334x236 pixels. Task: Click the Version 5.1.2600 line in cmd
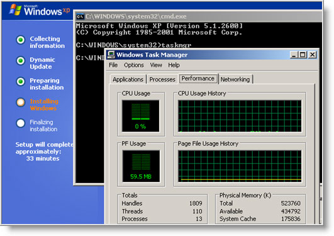[x=159, y=26]
